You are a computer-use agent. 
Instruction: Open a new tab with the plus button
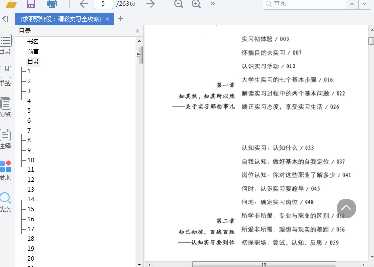[x=121, y=19]
